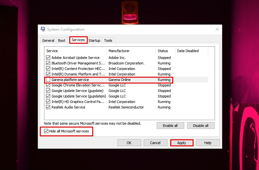The height and width of the screenshot is (170, 259).
Task: Uncheck Intel(R) Dynamic Platform service
Action: [48, 74]
